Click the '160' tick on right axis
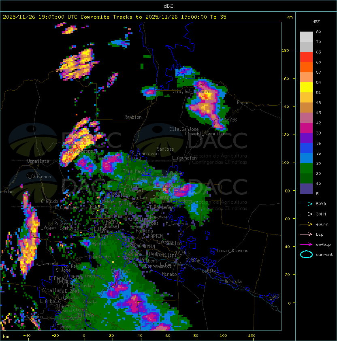The image size is (337, 341). [285, 79]
